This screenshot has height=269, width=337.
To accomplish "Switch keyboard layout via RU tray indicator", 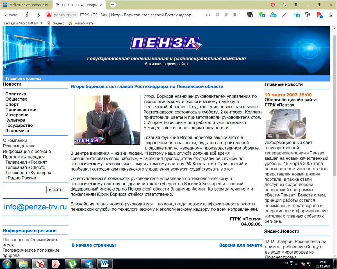I will 285,263.
